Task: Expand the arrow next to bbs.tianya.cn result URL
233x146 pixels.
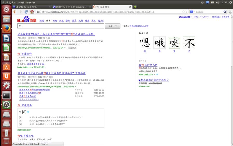Action: pos(65,48)
